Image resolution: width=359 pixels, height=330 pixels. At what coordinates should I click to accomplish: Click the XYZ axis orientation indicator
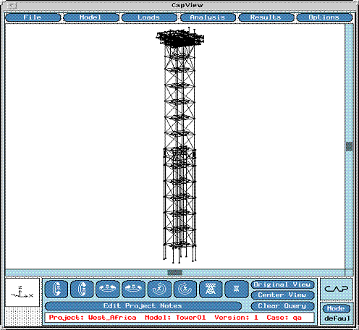[22, 292]
